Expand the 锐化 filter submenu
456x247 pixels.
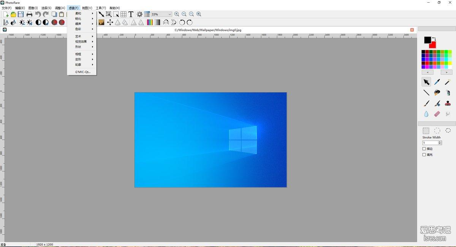point(82,19)
